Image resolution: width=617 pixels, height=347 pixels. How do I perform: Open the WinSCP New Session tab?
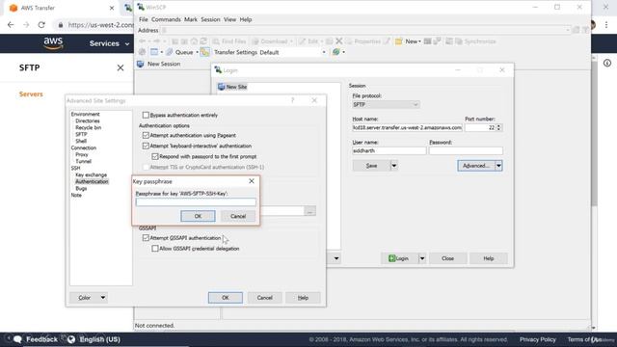click(x=158, y=64)
